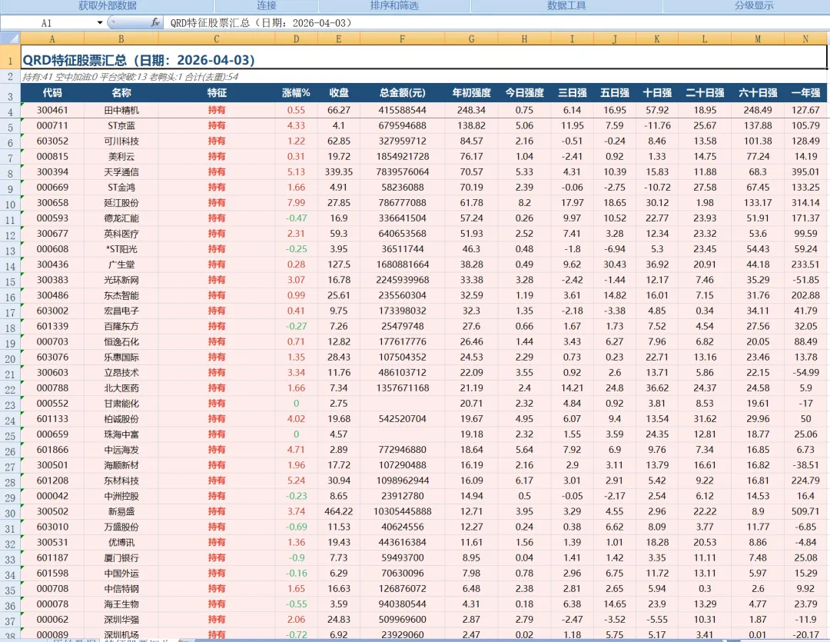Click the name cell 海王生物
The width and height of the screenshot is (830, 642).
pyautogui.click(x=121, y=604)
